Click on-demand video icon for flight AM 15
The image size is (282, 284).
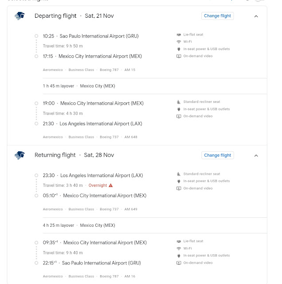coord(179,56)
